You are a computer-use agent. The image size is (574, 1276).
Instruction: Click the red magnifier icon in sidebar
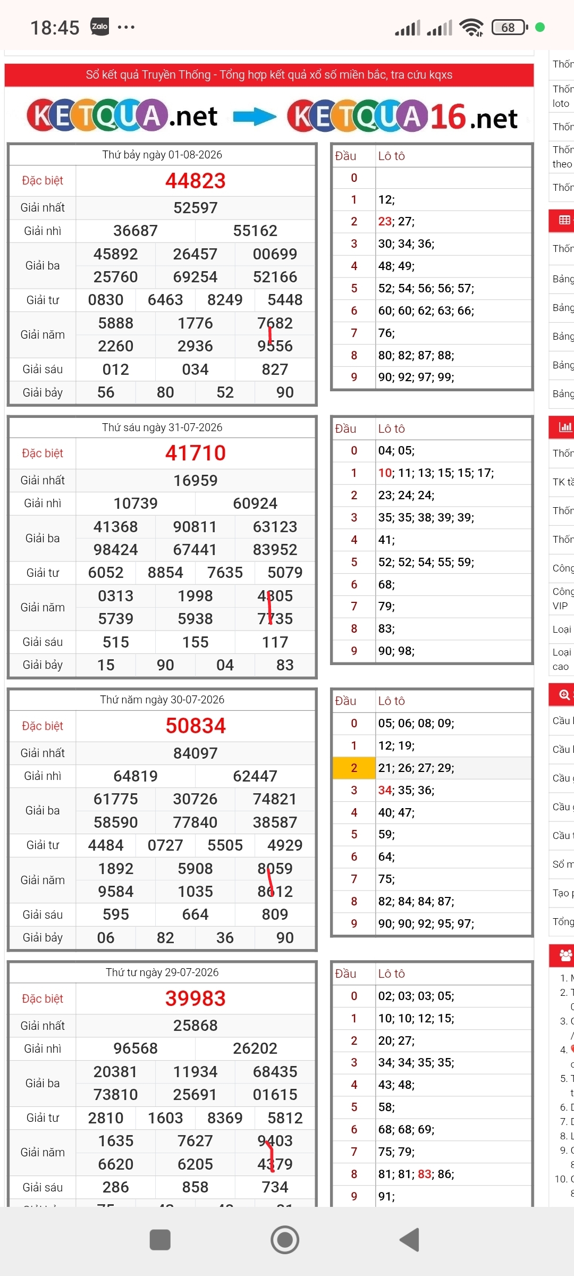point(564,694)
